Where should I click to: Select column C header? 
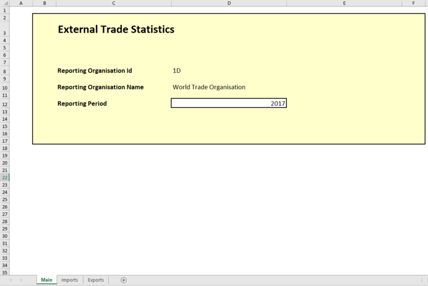pos(114,3)
